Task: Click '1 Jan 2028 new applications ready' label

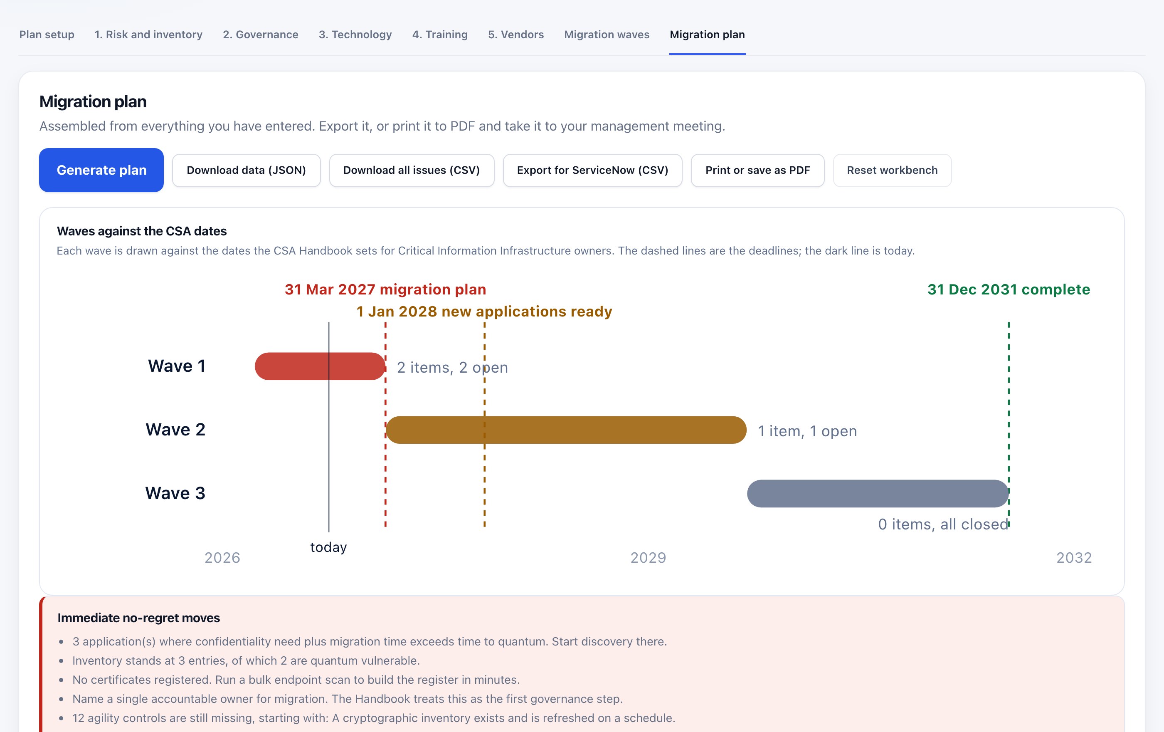Action: pos(484,312)
